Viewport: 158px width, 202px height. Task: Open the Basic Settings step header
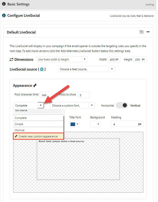click(18, 4)
